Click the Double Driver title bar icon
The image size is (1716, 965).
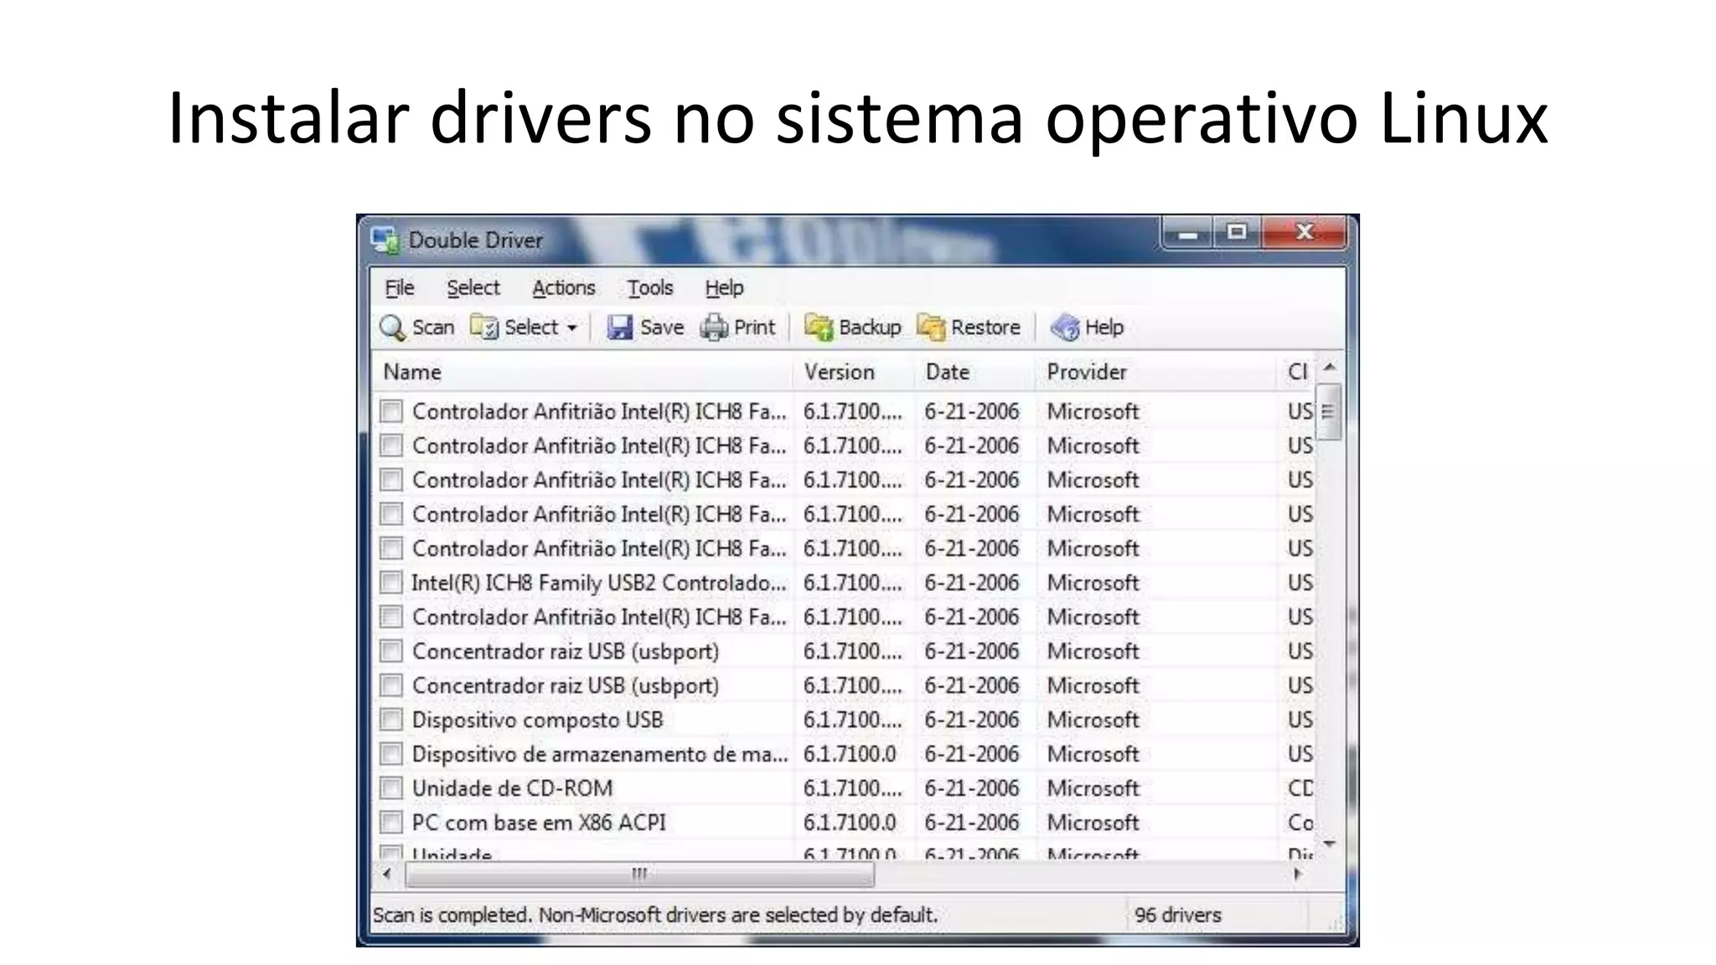pyautogui.click(x=385, y=240)
